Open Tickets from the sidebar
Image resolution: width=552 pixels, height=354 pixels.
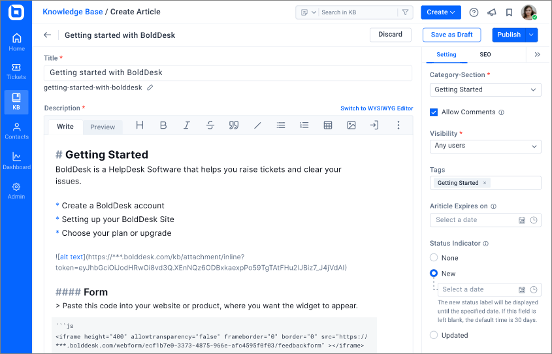pyautogui.click(x=16, y=71)
